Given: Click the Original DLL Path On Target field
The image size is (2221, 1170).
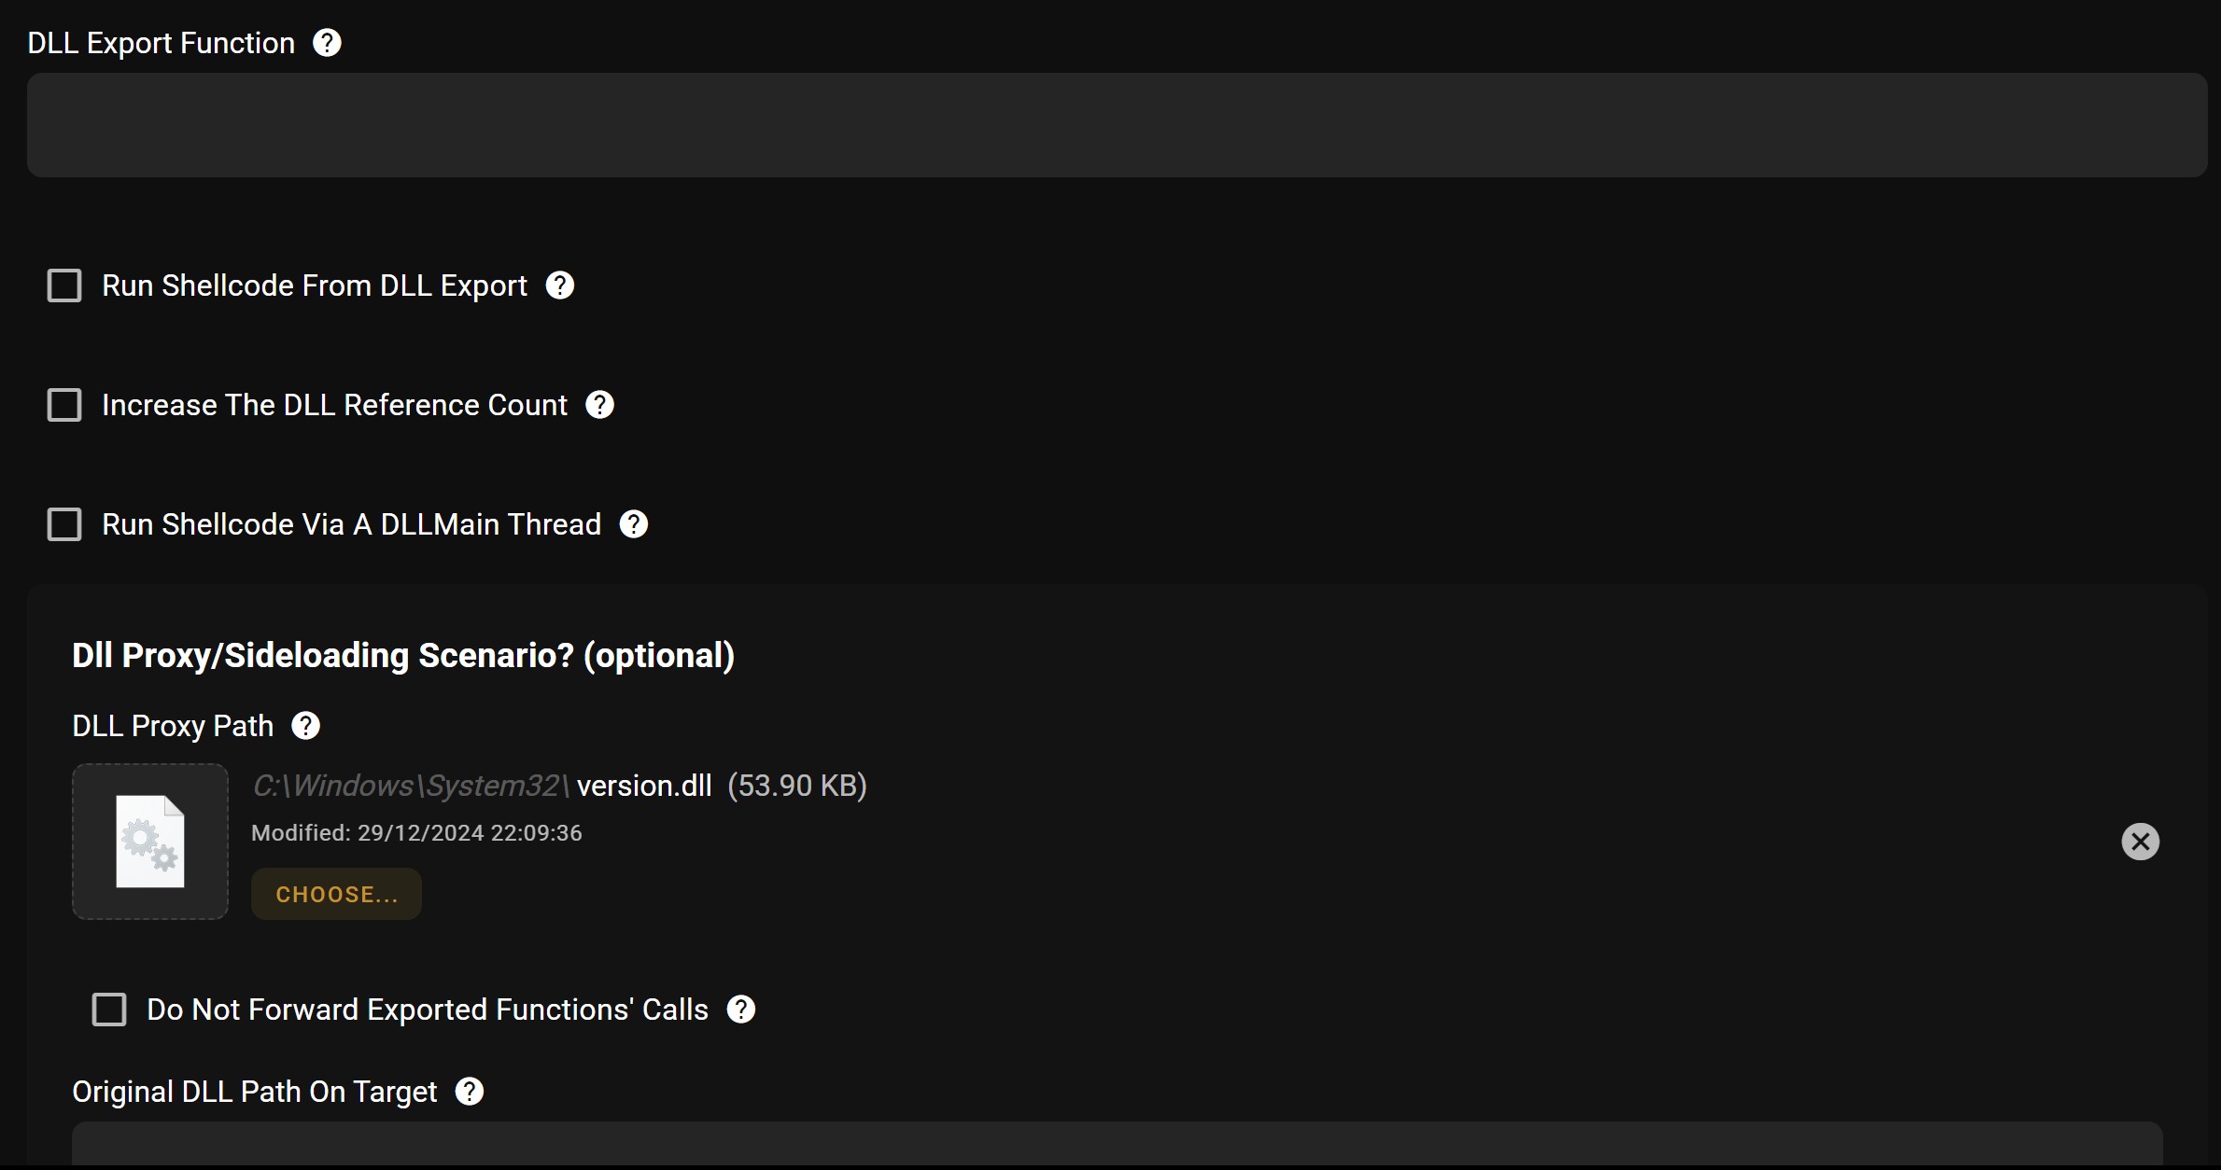Looking at the screenshot, I should point(1117,1144).
